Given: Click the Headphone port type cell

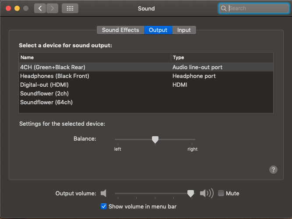Looking at the screenshot, I should pyautogui.click(x=194, y=76).
